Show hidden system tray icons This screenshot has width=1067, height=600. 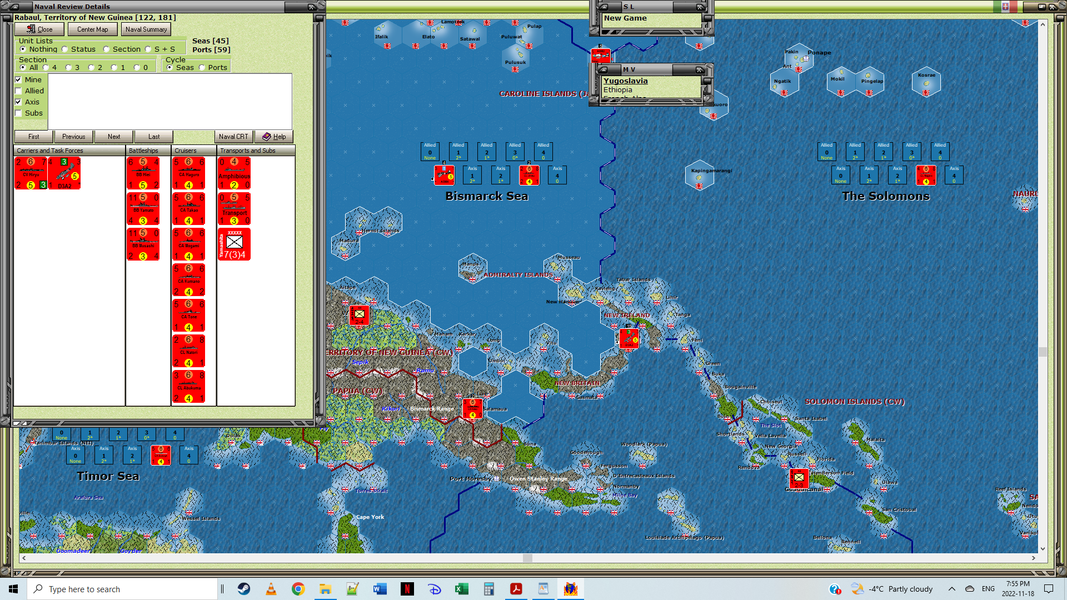(x=951, y=589)
